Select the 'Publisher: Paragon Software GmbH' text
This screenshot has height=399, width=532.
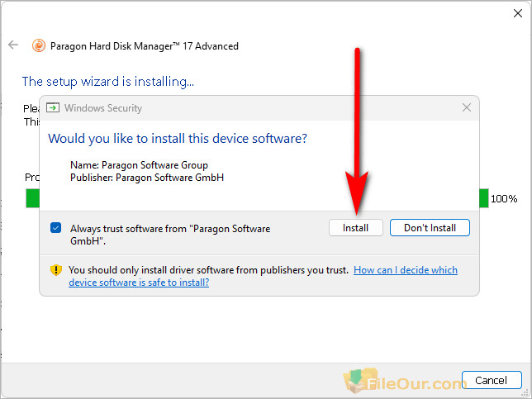147,178
